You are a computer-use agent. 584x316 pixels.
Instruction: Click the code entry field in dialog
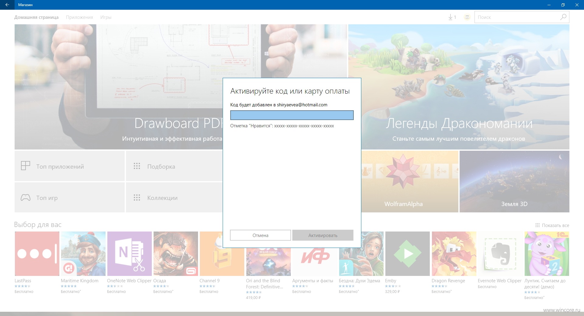point(292,115)
